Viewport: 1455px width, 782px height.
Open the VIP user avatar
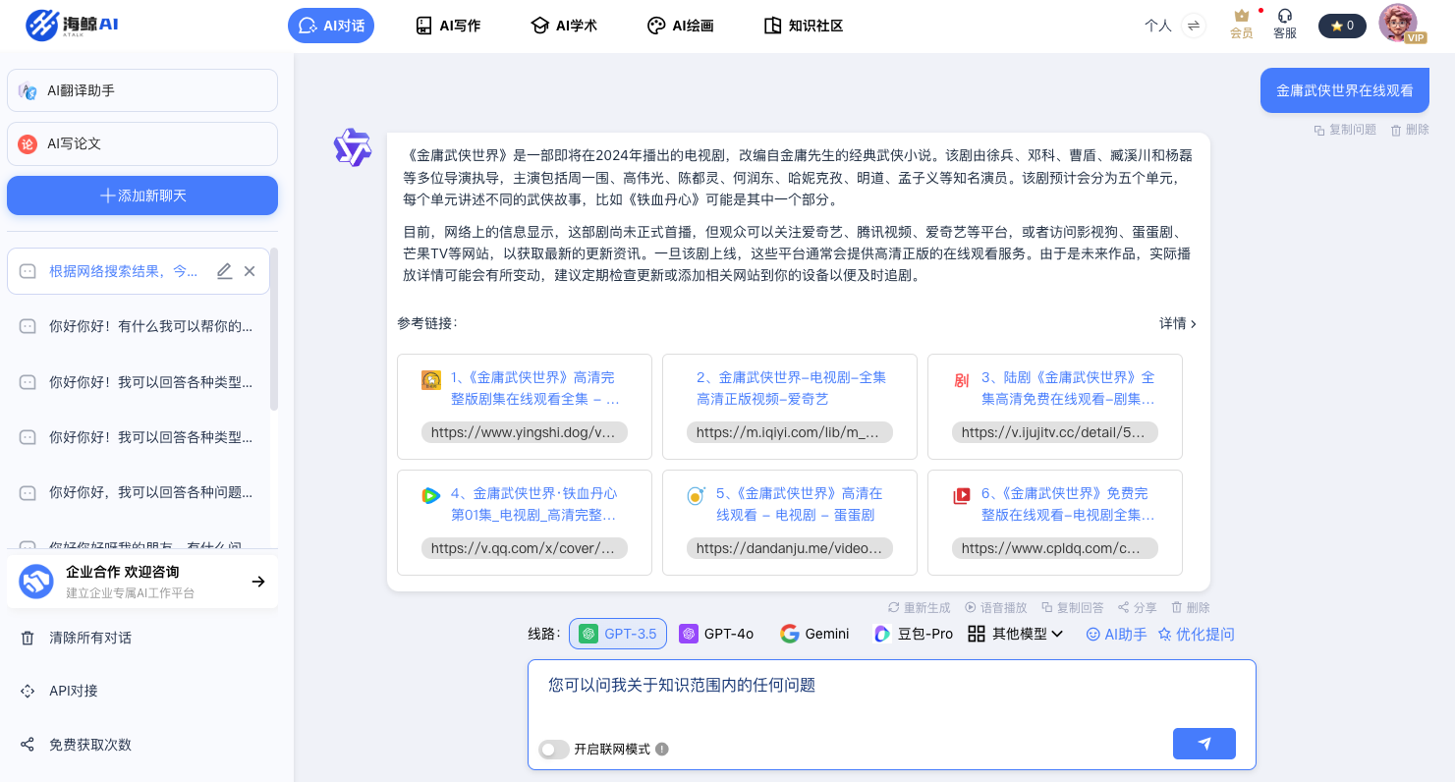1399,24
